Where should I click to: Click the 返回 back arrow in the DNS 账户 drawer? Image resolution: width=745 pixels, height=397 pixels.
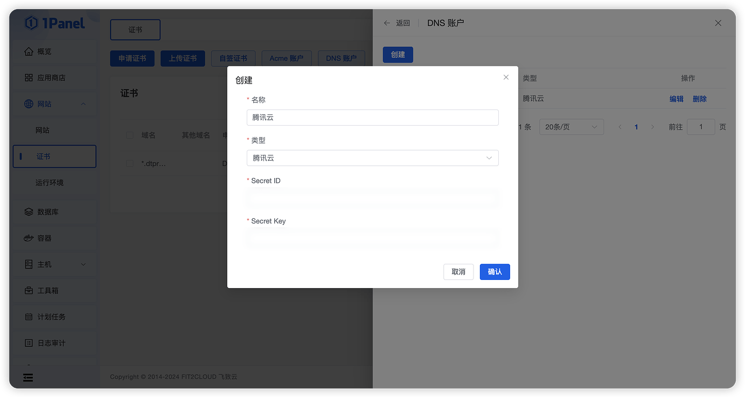[x=387, y=23]
